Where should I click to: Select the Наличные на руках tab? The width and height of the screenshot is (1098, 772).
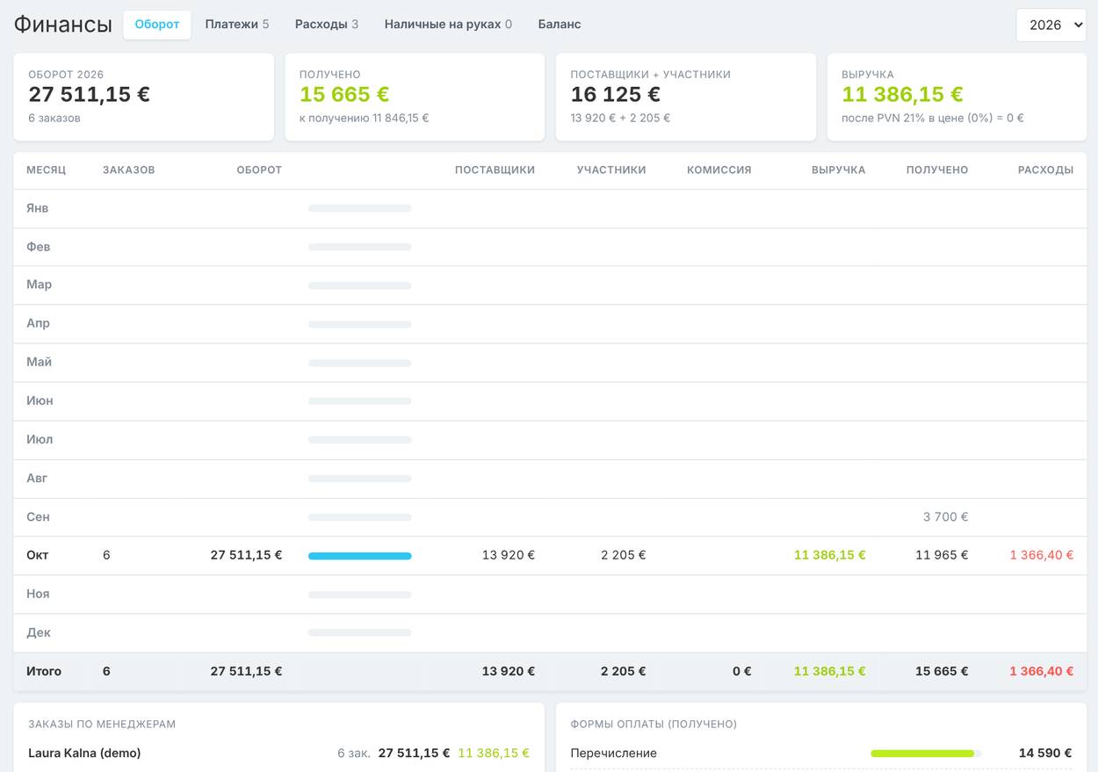pos(448,25)
